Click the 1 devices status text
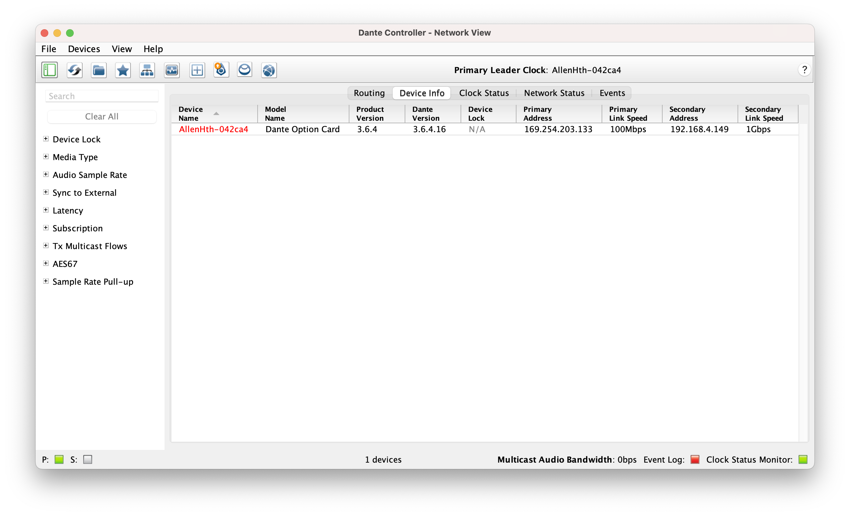The width and height of the screenshot is (850, 516). (x=383, y=459)
